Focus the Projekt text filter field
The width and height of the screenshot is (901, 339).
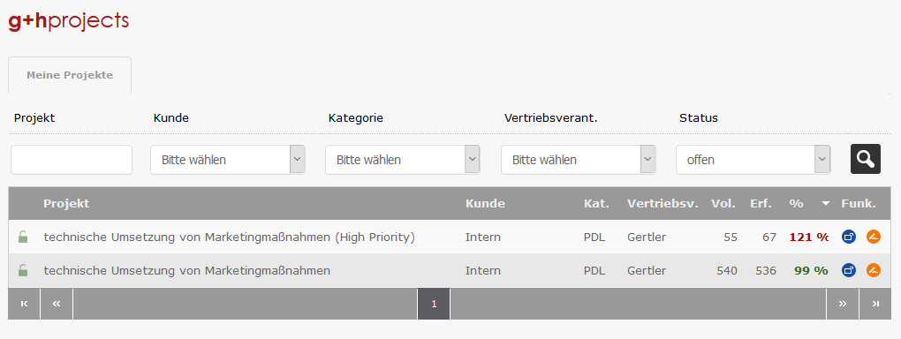coord(72,160)
